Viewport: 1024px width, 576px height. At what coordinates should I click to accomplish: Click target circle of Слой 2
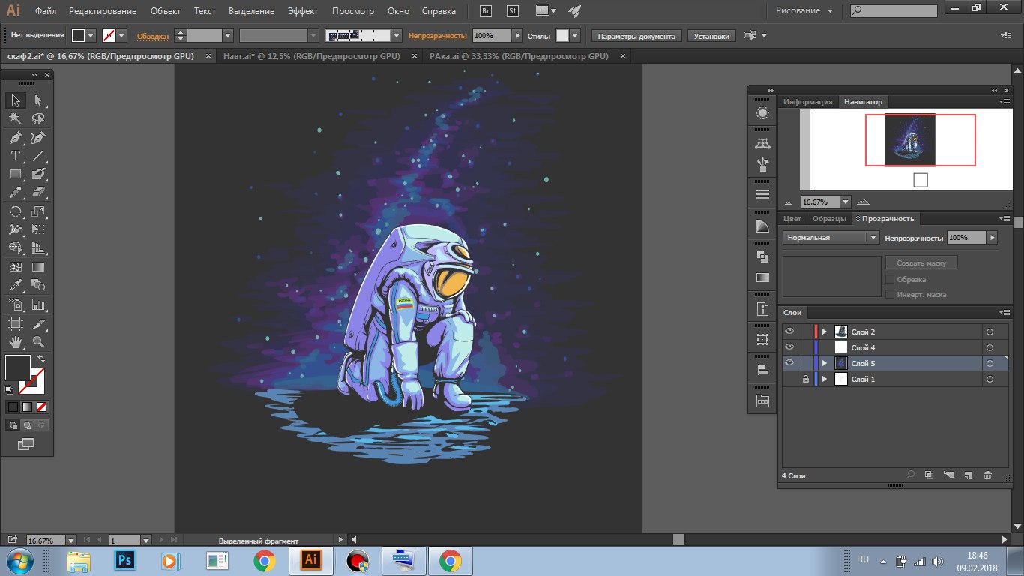pos(990,331)
